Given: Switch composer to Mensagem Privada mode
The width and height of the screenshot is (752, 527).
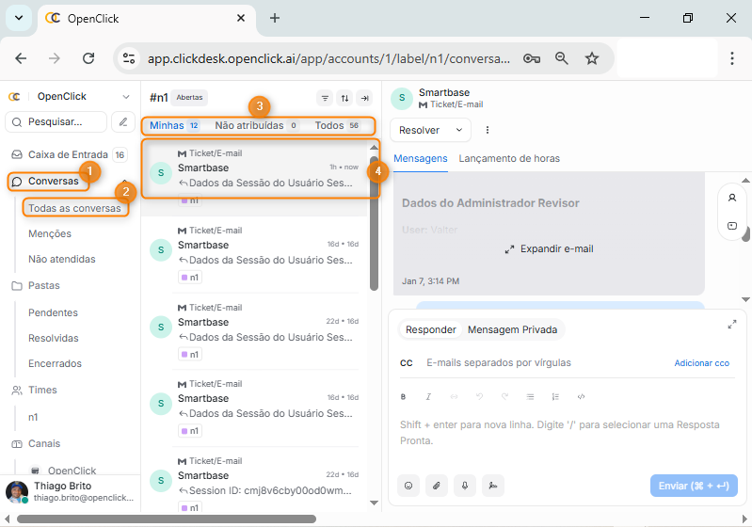Looking at the screenshot, I should click(512, 329).
